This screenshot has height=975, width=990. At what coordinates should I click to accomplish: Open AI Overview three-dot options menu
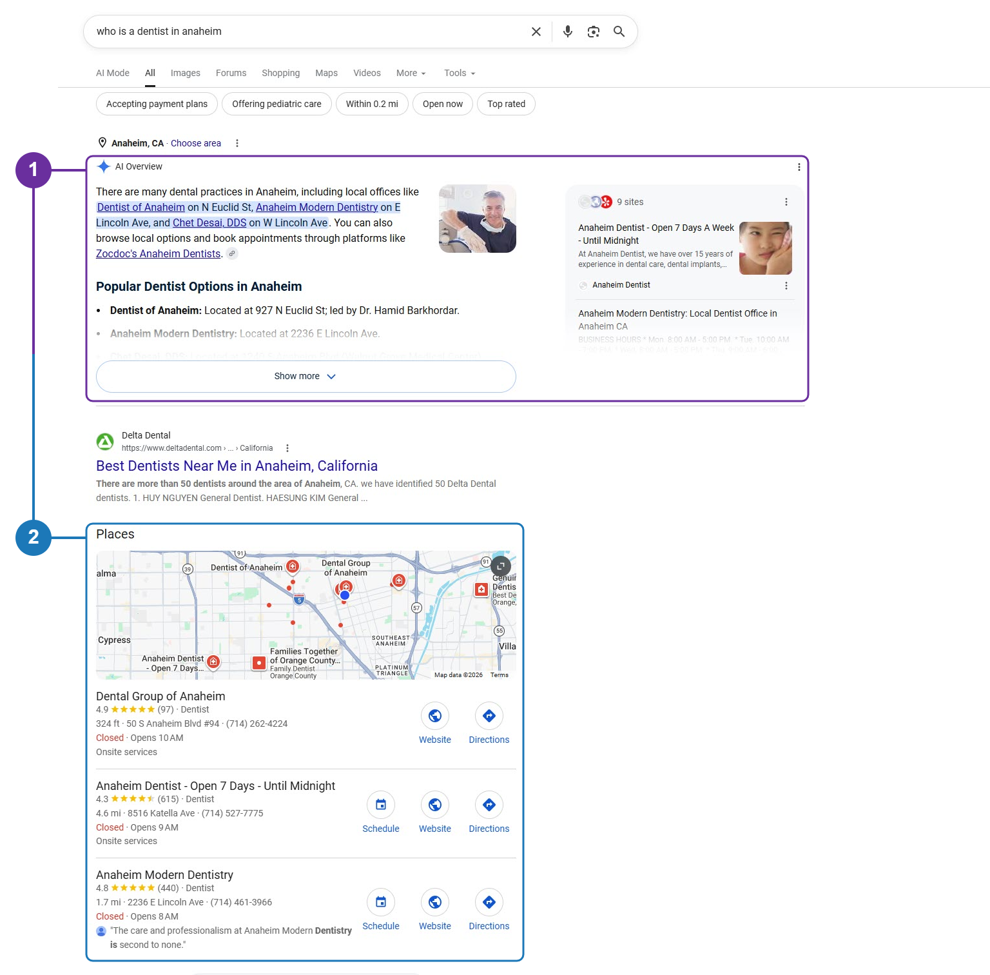pos(799,167)
